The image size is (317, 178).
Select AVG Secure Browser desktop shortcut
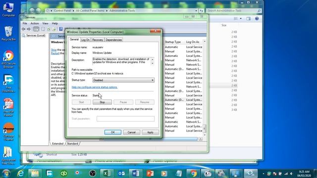8,59
